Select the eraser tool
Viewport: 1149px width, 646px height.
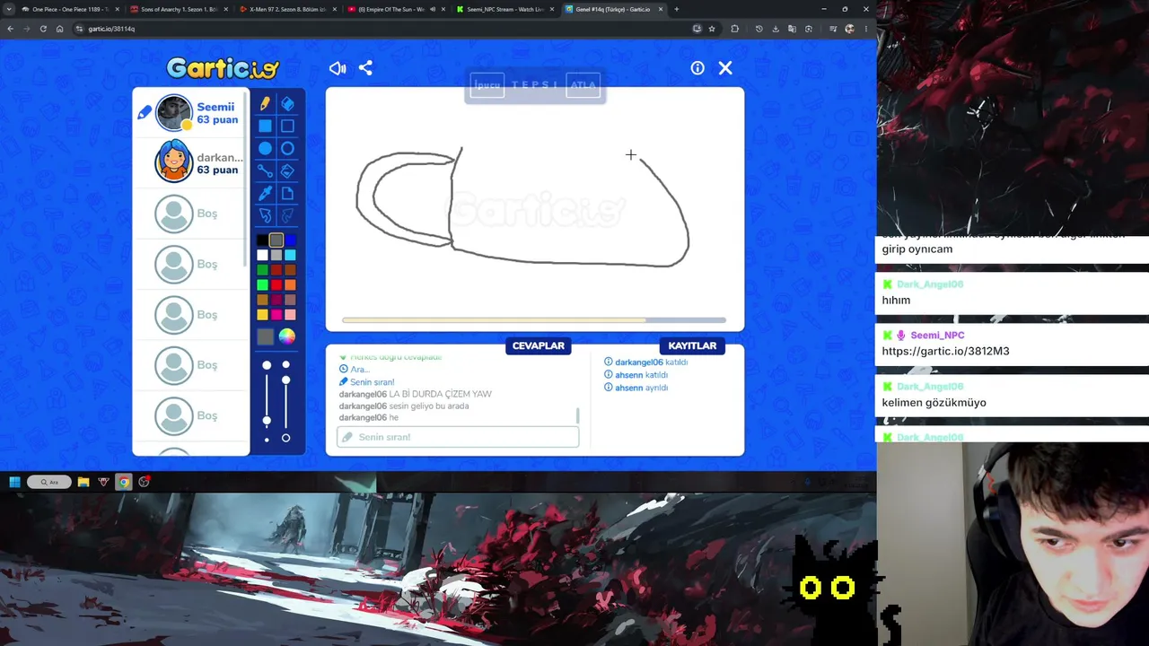click(287, 104)
